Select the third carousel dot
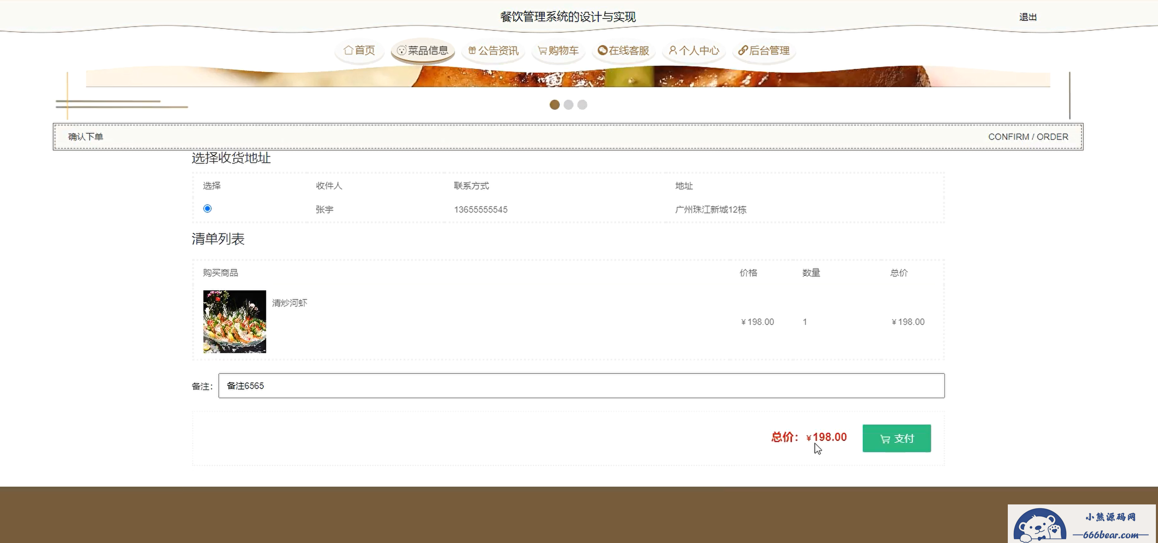 point(582,105)
